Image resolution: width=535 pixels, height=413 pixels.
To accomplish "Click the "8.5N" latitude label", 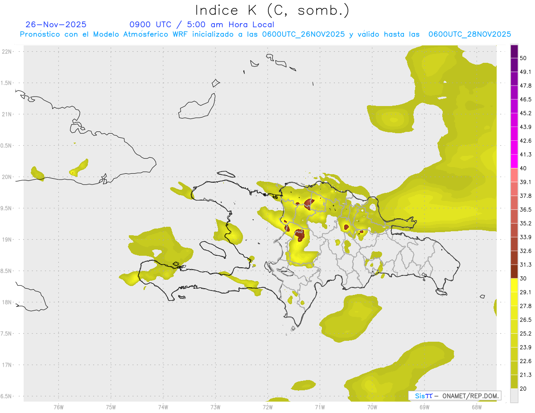I will click(6, 271).
